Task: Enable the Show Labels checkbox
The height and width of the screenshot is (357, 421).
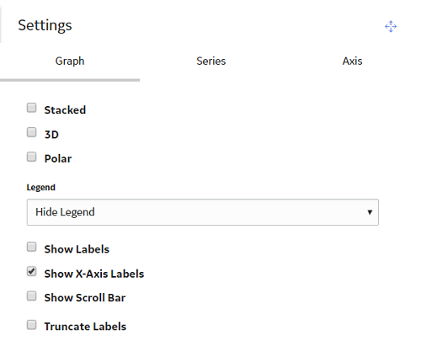Action: 31,247
